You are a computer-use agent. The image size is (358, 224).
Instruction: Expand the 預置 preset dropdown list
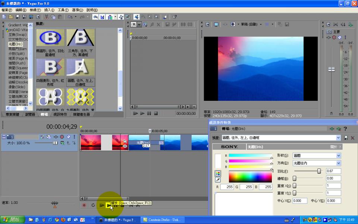pos(338,138)
